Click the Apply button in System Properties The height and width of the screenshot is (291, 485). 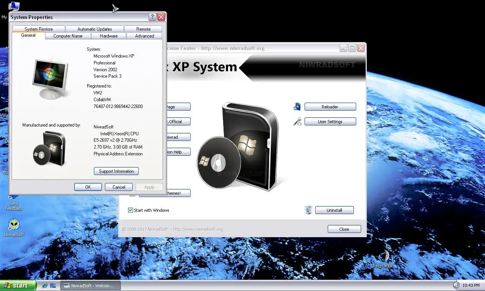[149, 187]
